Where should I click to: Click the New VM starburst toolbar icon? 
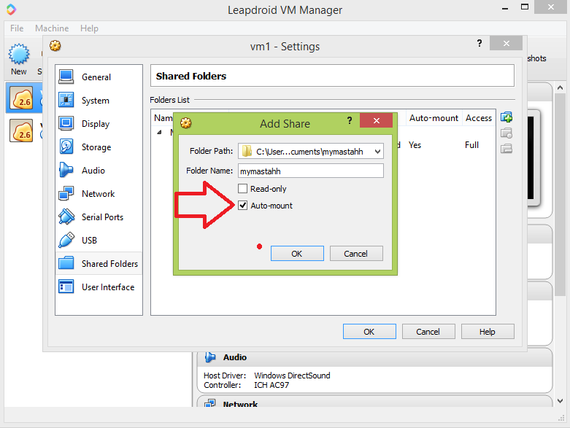coord(18,54)
